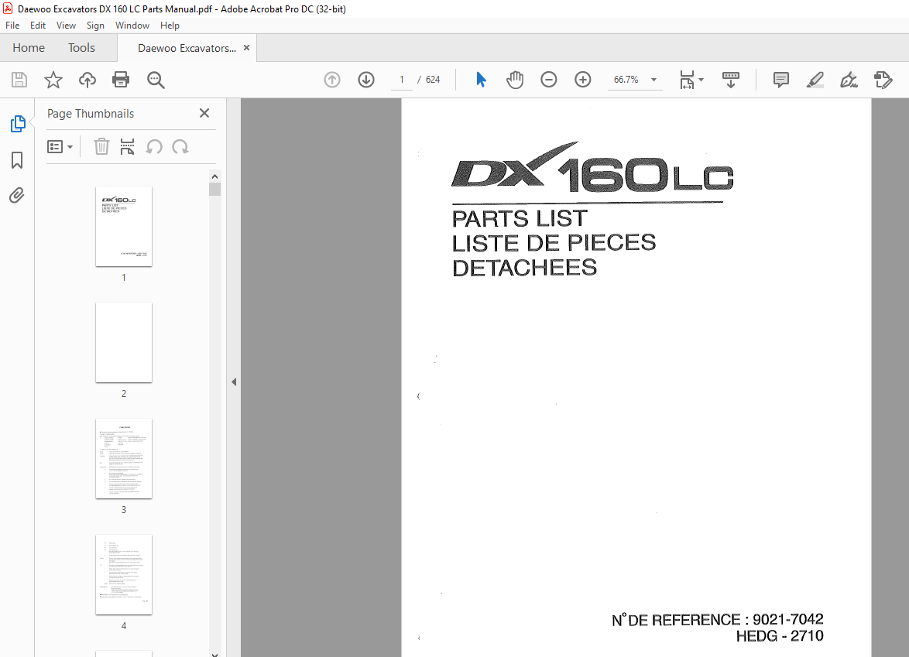Click 'N° DE REFERENCE : 9021-7042' text

pos(717,620)
